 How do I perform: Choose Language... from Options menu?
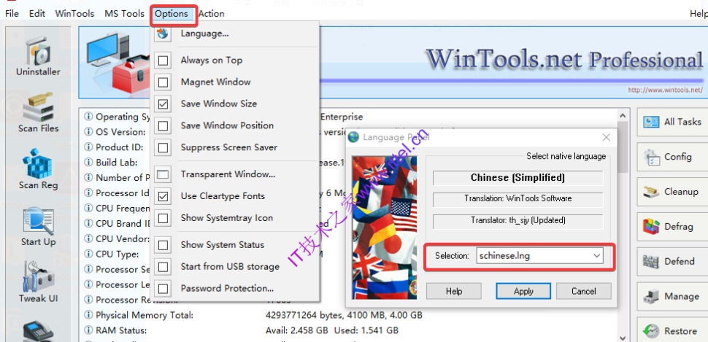[204, 34]
